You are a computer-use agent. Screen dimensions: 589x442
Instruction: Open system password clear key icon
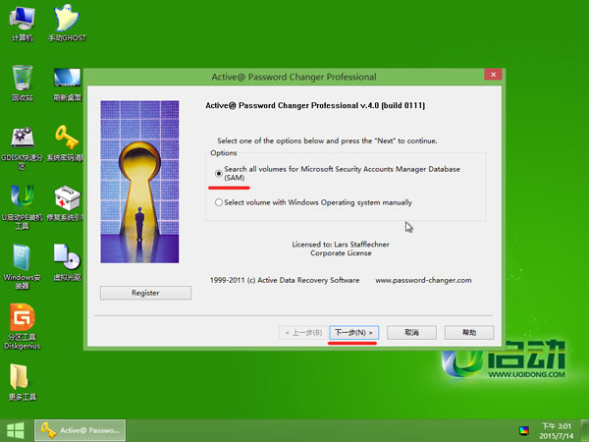[66, 143]
